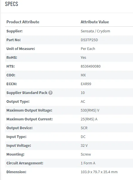Select the Maximum Output Current value 25(RMS) A
The width and height of the screenshot is (133, 180).
89,119
